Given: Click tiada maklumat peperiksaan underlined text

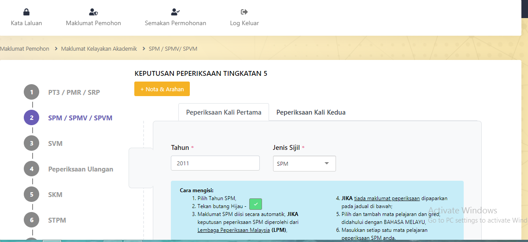Looking at the screenshot, I should click(387, 198).
